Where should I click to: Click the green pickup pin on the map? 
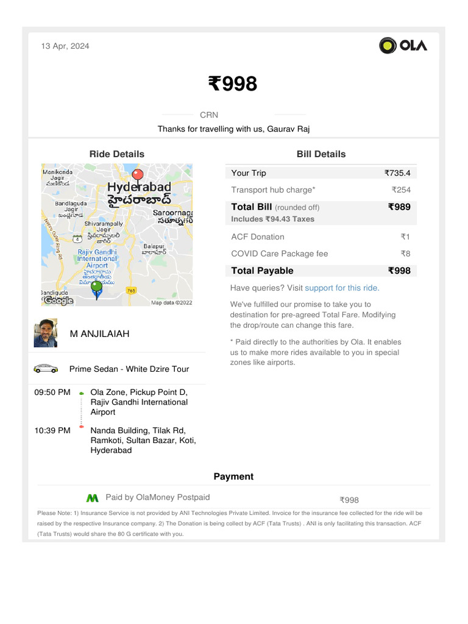96,286
